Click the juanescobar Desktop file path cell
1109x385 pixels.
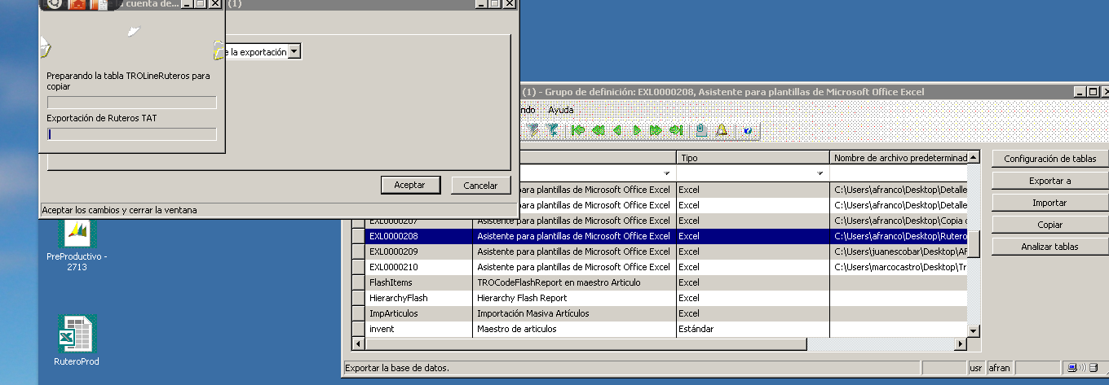tap(899, 252)
